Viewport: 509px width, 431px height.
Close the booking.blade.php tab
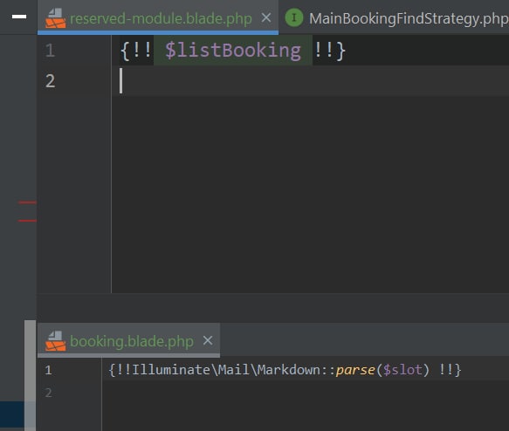click(208, 340)
